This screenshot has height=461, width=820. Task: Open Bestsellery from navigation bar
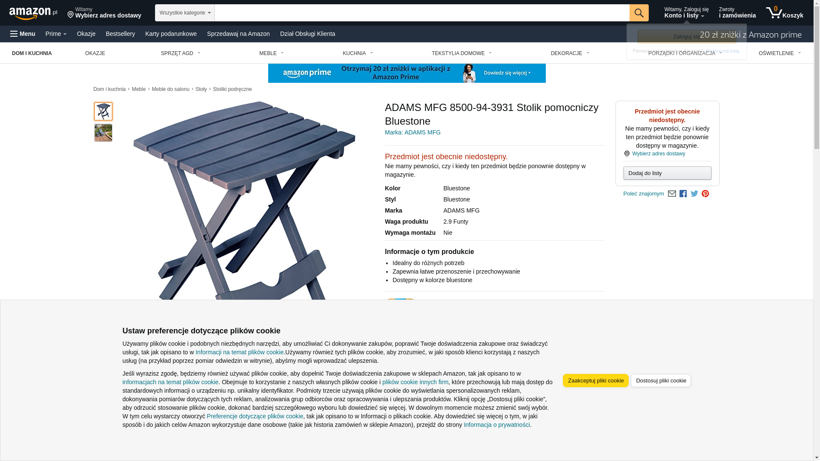[x=120, y=34]
